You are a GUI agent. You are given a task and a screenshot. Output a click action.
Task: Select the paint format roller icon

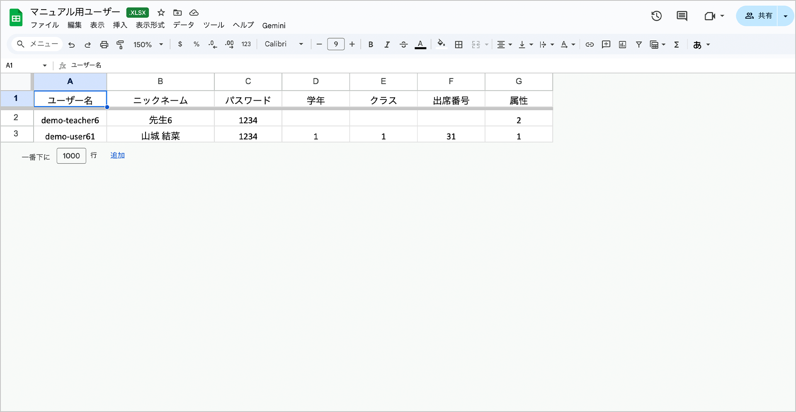[120, 45]
